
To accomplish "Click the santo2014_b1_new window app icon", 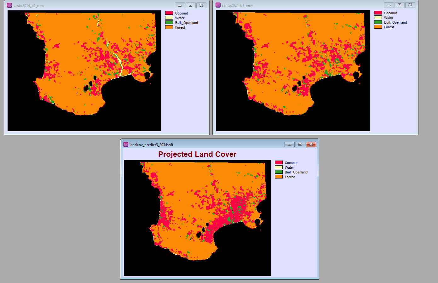I will [9, 5].
